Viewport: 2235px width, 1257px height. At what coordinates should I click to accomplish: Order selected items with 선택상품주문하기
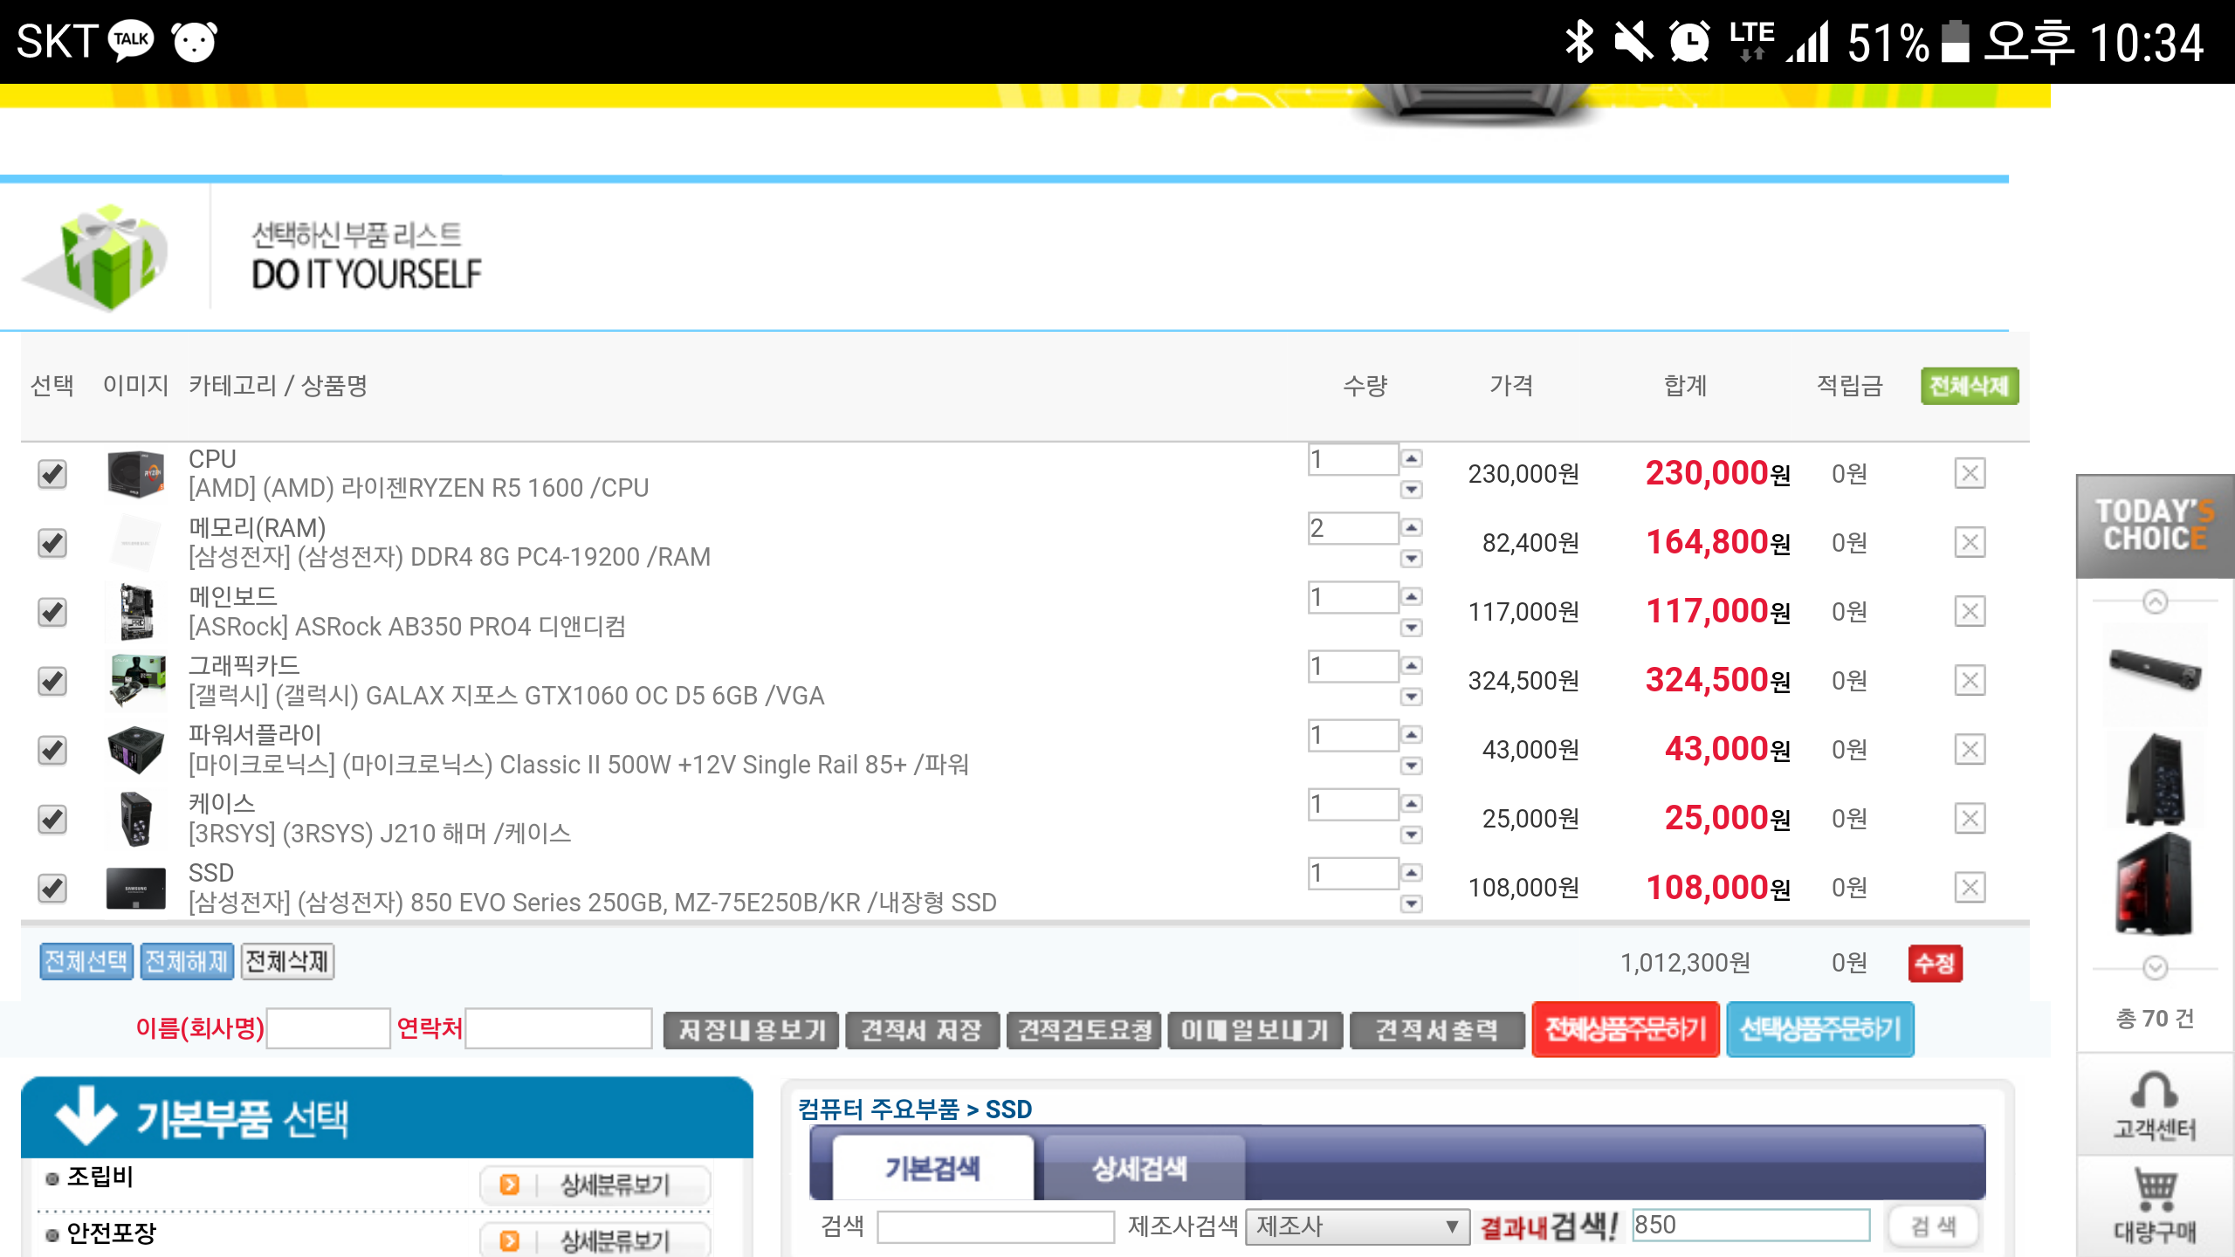(1820, 1029)
